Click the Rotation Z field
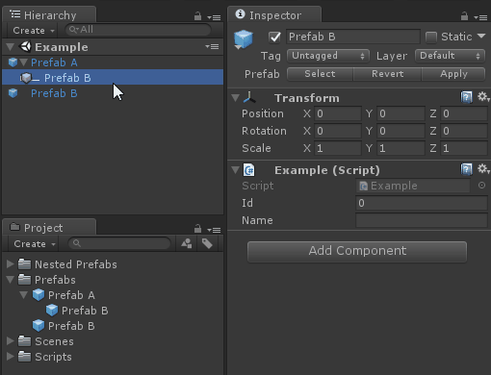This screenshot has width=491, height=375. pyautogui.click(x=464, y=131)
